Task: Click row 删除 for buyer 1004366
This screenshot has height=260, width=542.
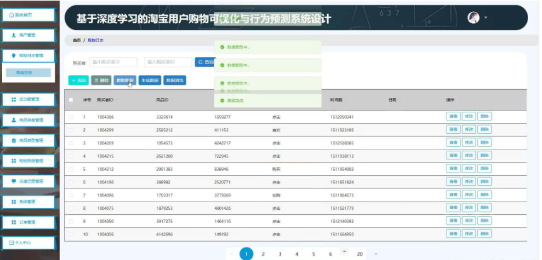Action: pos(484,117)
